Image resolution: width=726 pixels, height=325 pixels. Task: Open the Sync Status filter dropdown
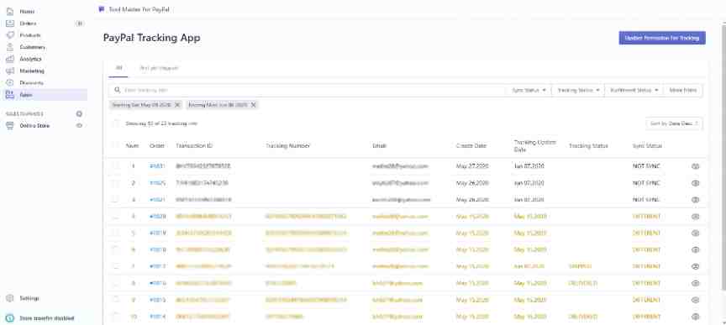tap(529, 91)
